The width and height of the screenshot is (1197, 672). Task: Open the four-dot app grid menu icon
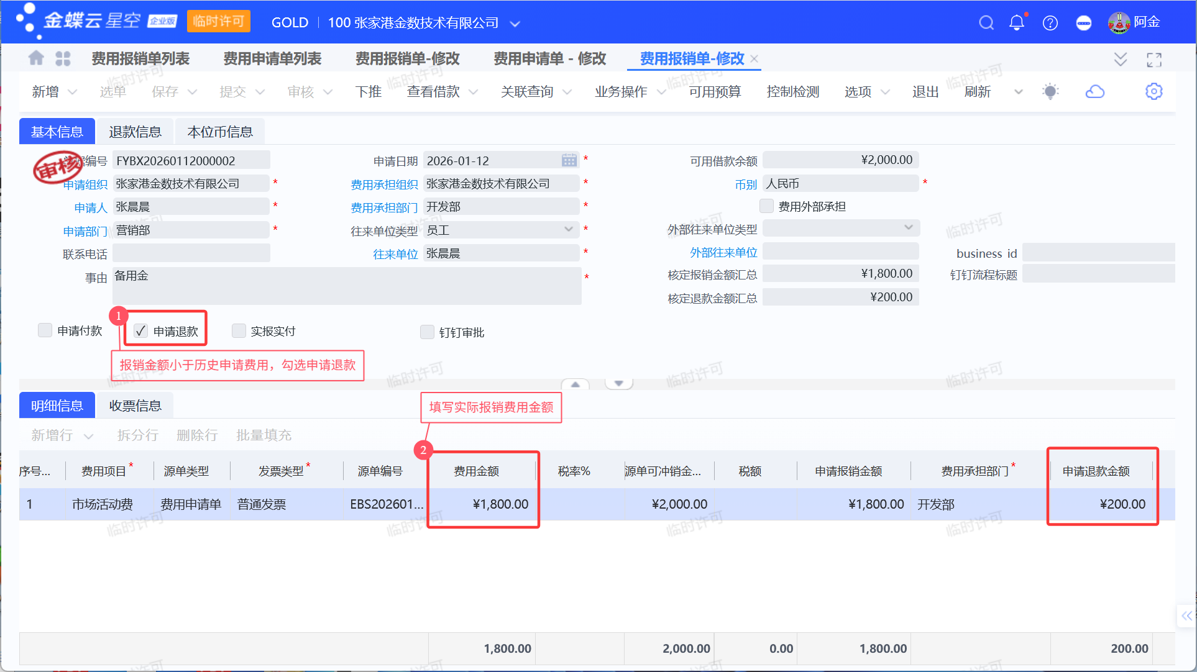[63, 58]
